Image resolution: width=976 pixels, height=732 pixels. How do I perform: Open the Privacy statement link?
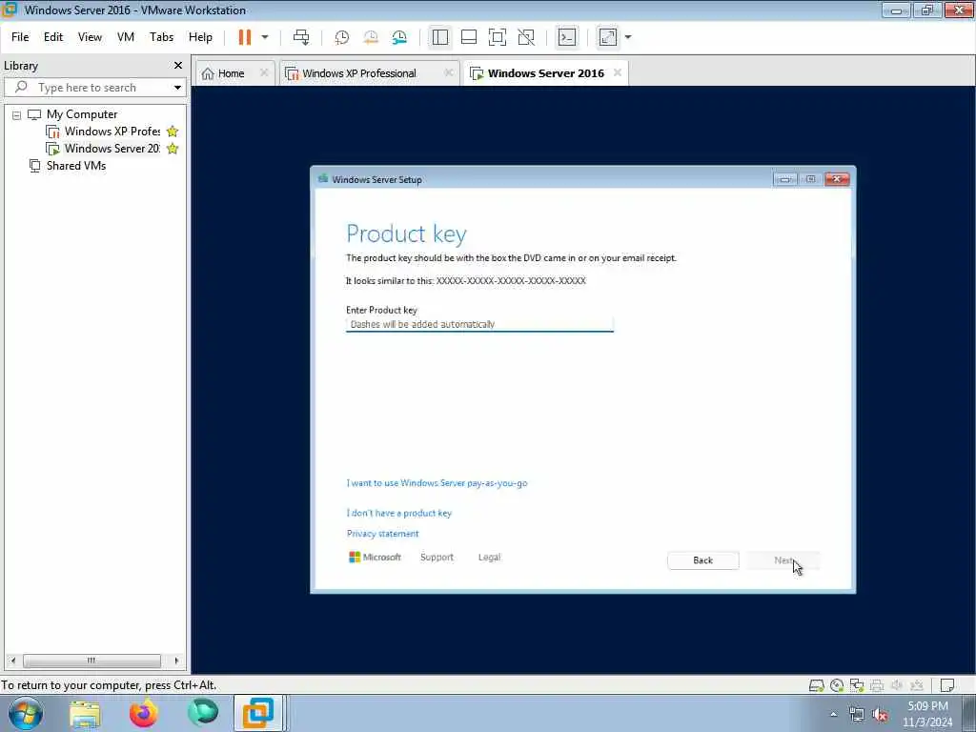383,534
